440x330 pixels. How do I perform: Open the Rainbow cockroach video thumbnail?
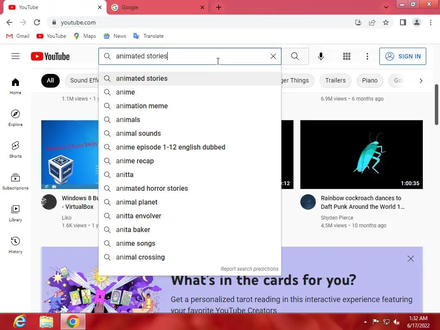pyautogui.click(x=361, y=155)
